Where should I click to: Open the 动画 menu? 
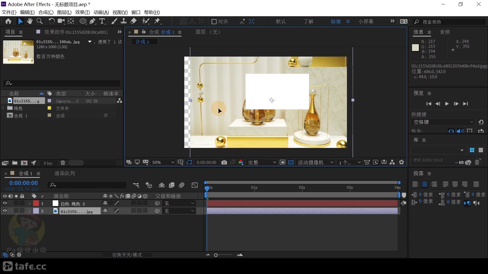coord(101,12)
